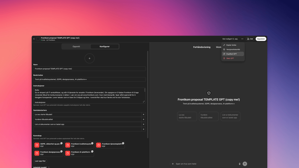Click the info icon next to Anbefalt modell
Image resolution: width=299 pixels, height=168 pixels.
[48, 167]
